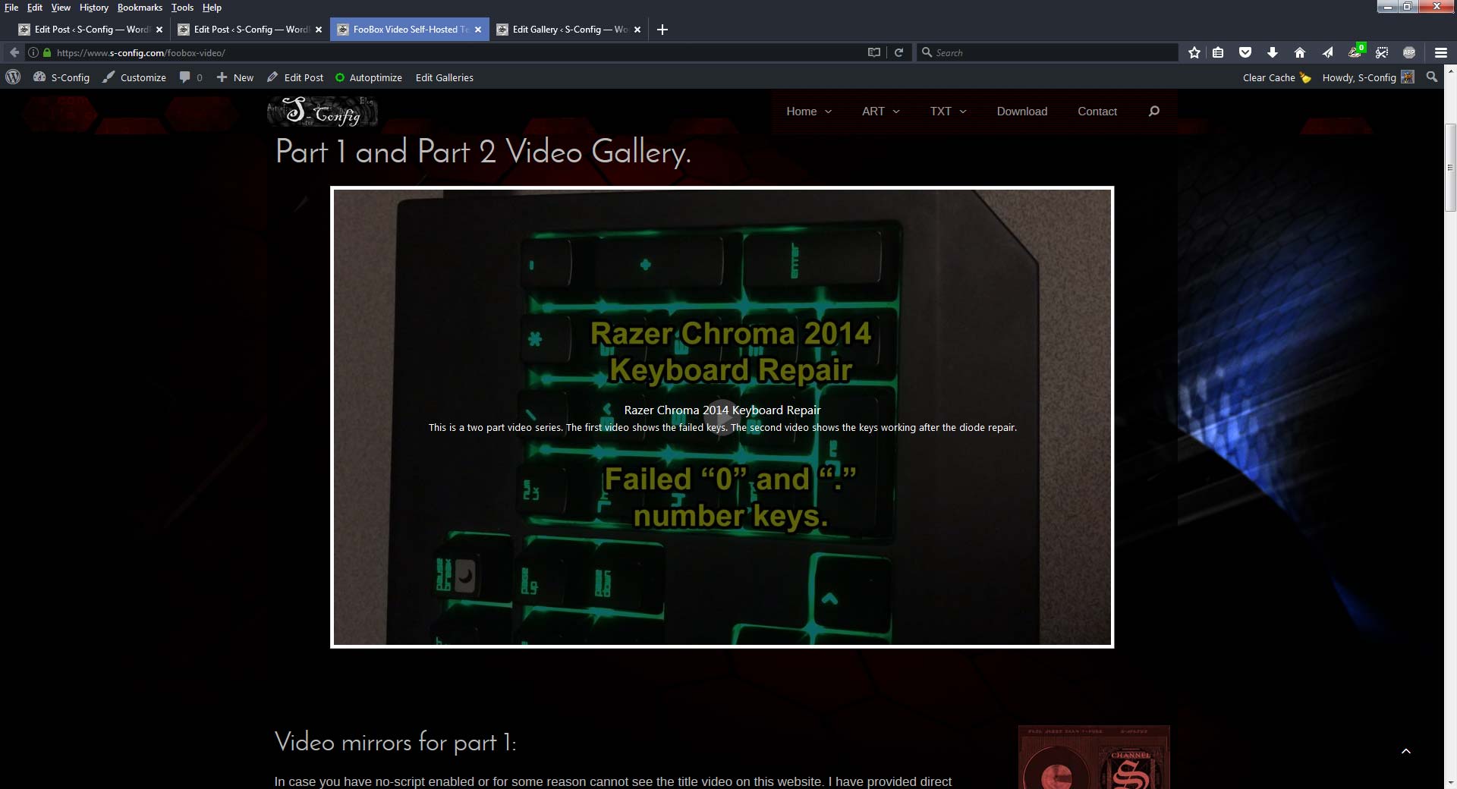
Task: Open the WordPress logo admin menu
Action: tap(13, 77)
